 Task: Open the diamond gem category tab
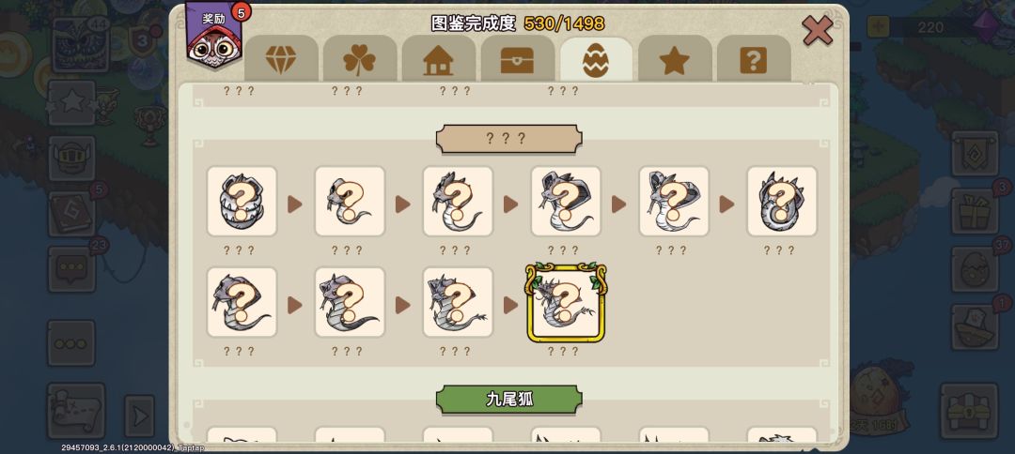[x=281, y=59]
